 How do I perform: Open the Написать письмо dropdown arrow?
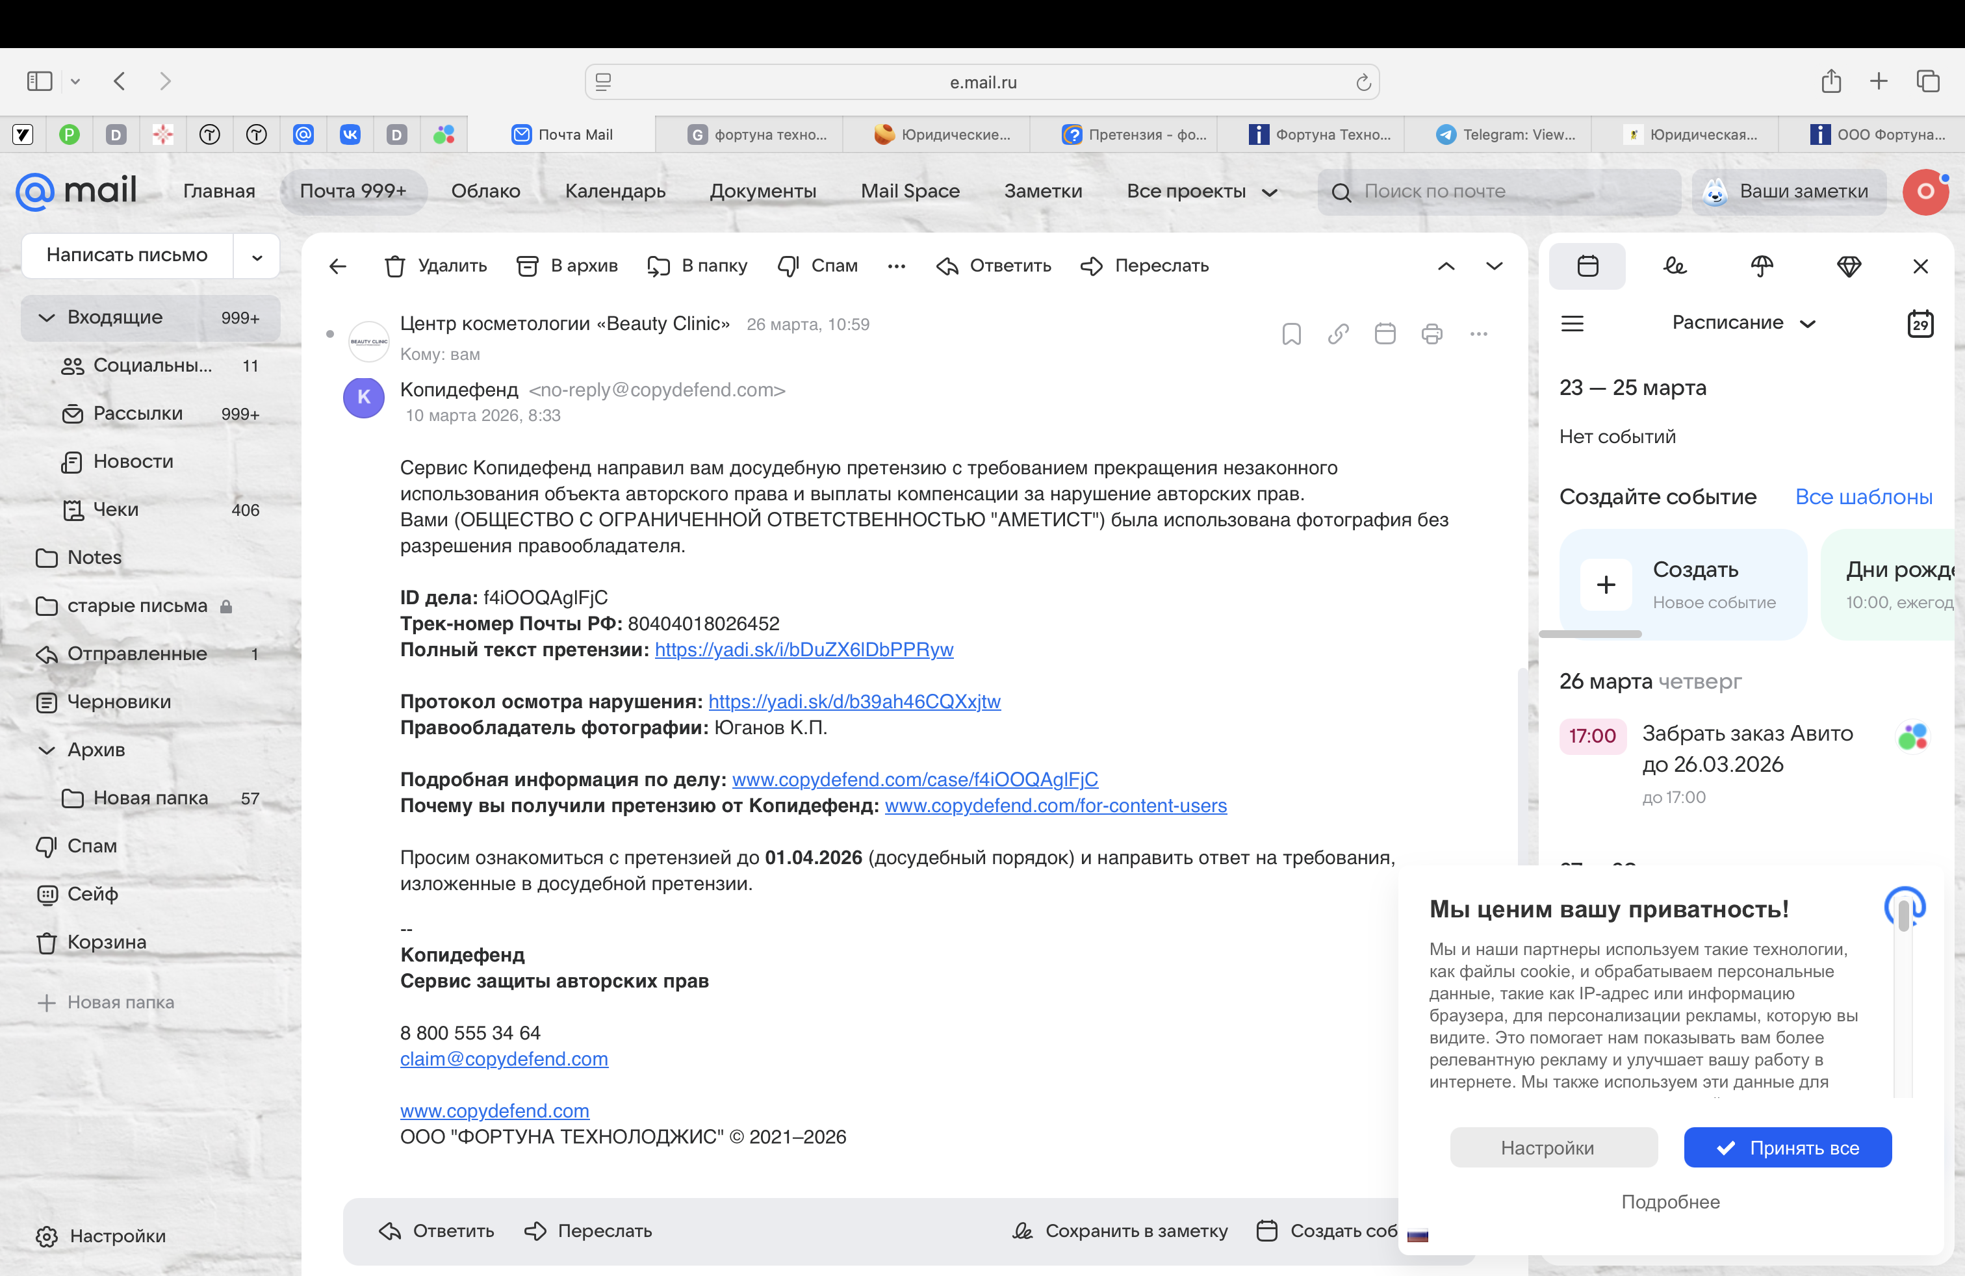[x=257, y=257]
